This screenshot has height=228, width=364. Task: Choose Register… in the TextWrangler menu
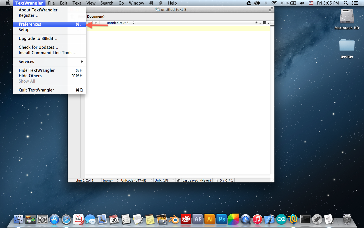coord(49,15)
